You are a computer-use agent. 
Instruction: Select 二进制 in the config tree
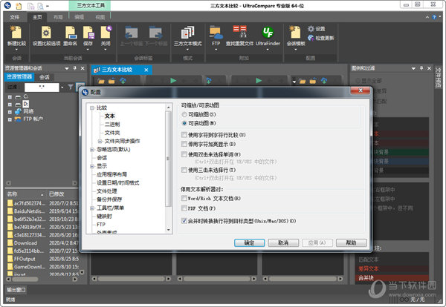pyautogui.click(x=112, y=125)
